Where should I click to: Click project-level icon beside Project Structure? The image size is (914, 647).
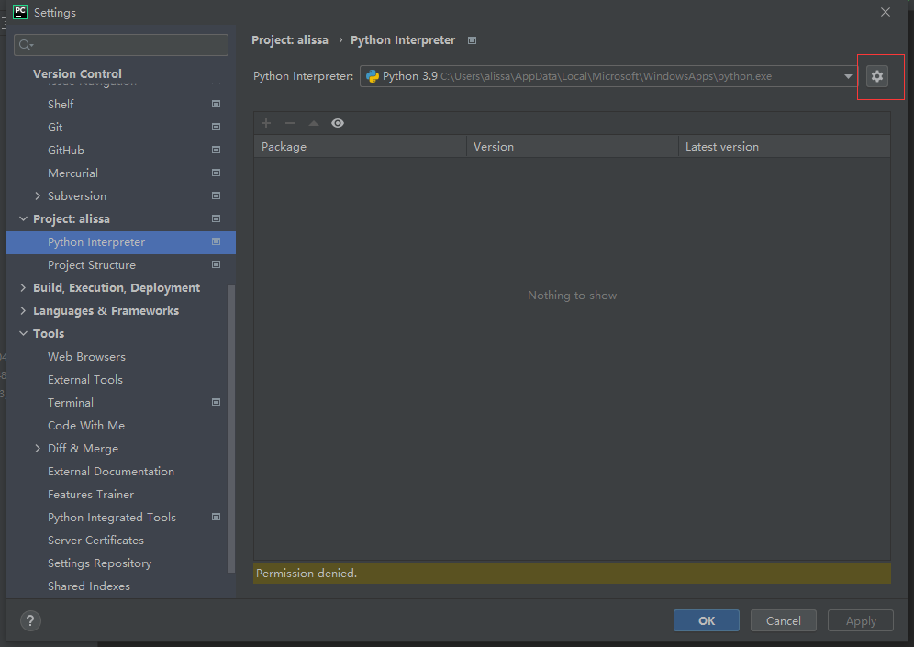[217, 264]
